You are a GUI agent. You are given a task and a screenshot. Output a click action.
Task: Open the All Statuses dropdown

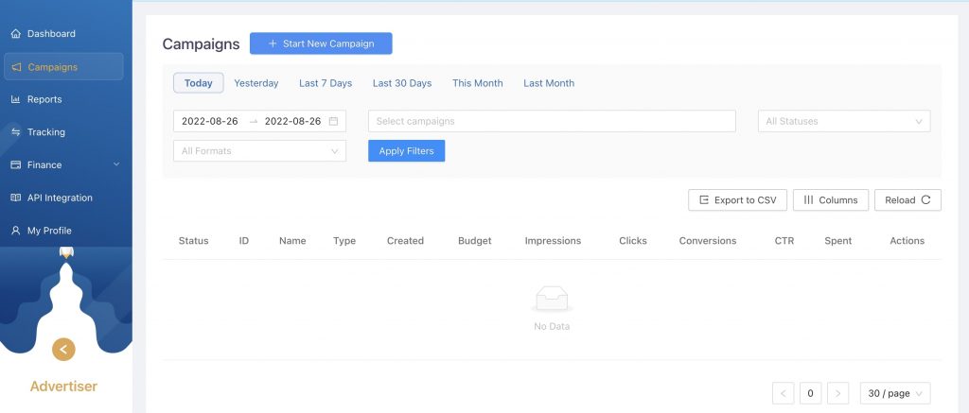click(x=843, y=121)
